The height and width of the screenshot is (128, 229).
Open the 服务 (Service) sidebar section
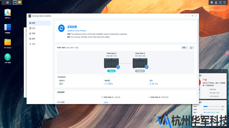33,39
